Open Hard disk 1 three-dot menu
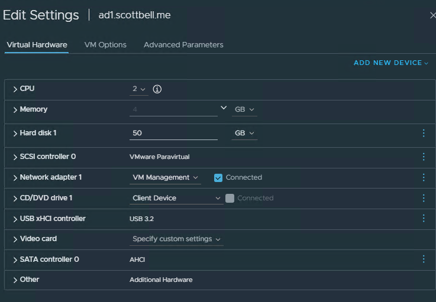 (x=423, y=133)
